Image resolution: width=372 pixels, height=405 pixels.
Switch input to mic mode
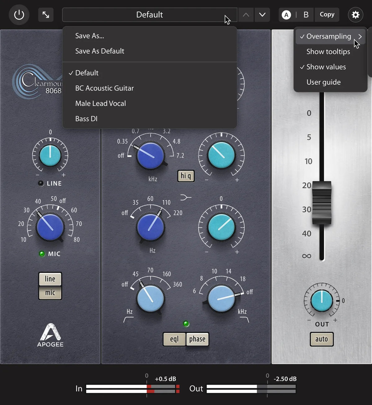[x=50, y=293]
